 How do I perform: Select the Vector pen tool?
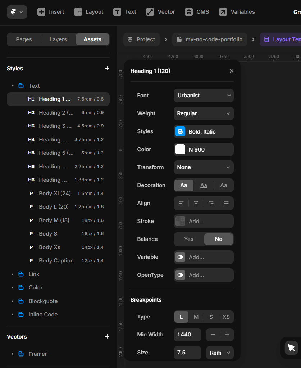pyautogui.click(x=150, y=12)
